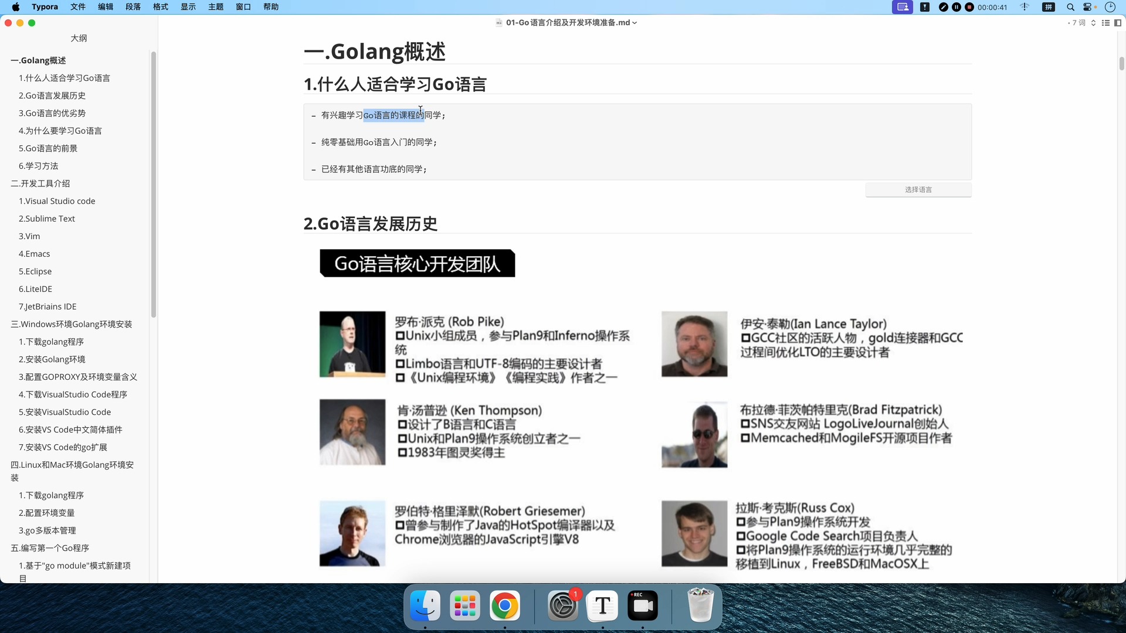Jump to 五.编写第一个Go程序
This screenshot has width=1126, height=633.
50,548
